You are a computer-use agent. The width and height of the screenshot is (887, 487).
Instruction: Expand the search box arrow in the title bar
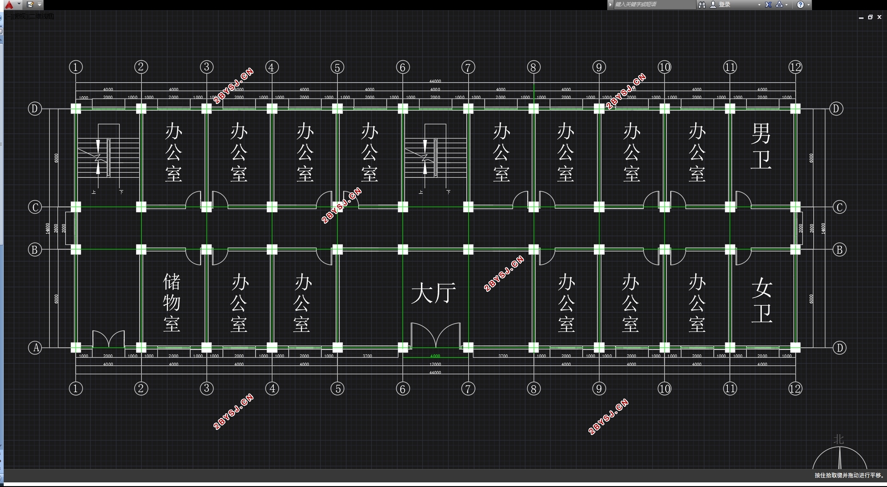[x=611, y=5]
